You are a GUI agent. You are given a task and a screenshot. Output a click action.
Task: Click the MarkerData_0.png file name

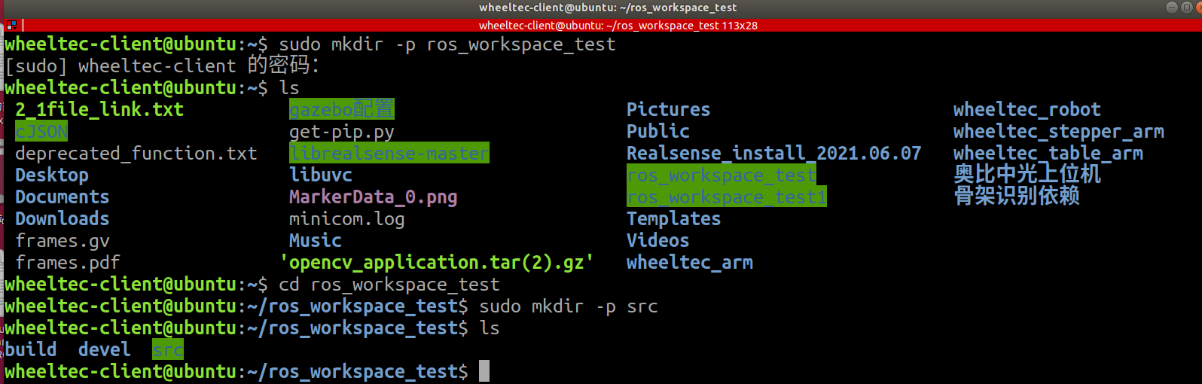click(x=373, y=197)
